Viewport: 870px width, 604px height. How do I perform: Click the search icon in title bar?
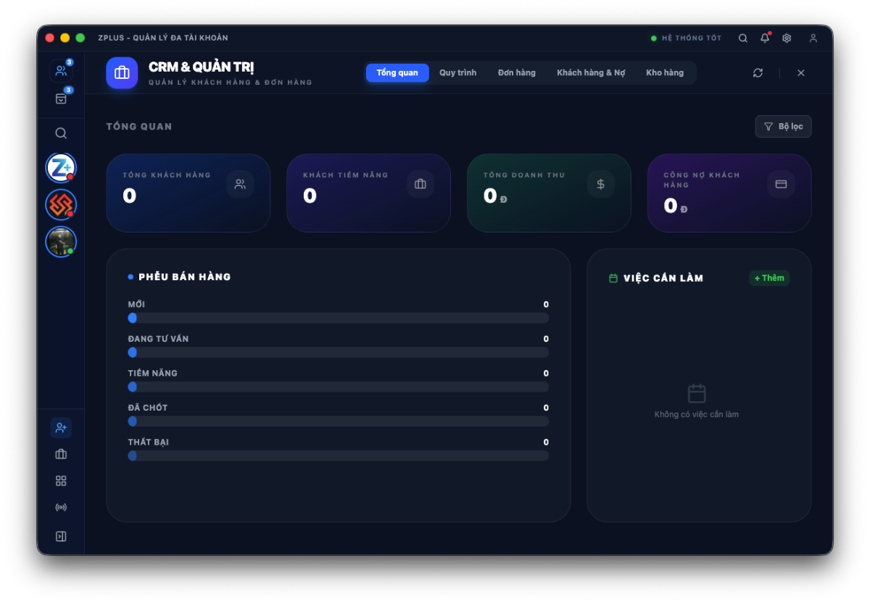point(742,38)
